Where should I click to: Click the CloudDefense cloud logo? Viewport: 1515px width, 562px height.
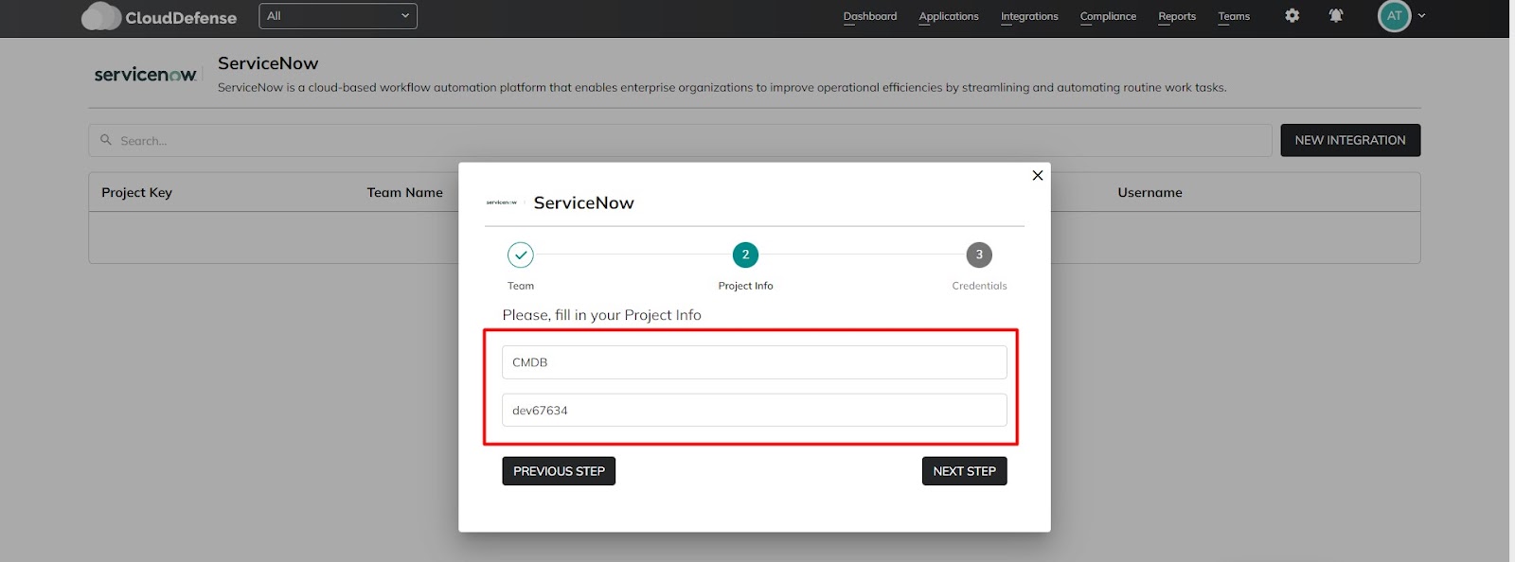(101, 16)
